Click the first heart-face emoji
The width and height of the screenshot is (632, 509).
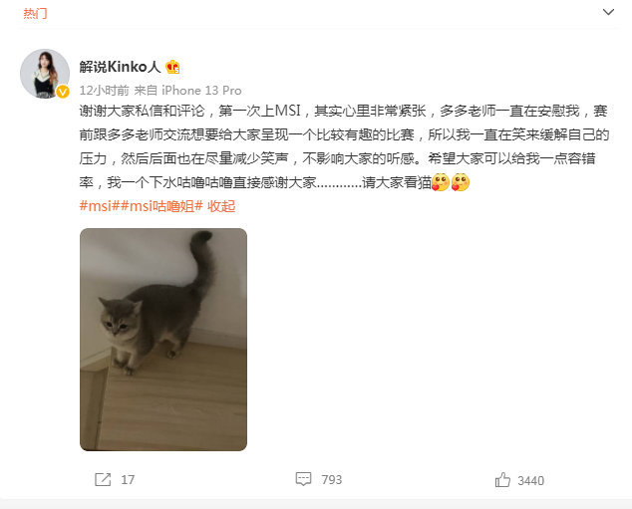(x=441, y=182)
